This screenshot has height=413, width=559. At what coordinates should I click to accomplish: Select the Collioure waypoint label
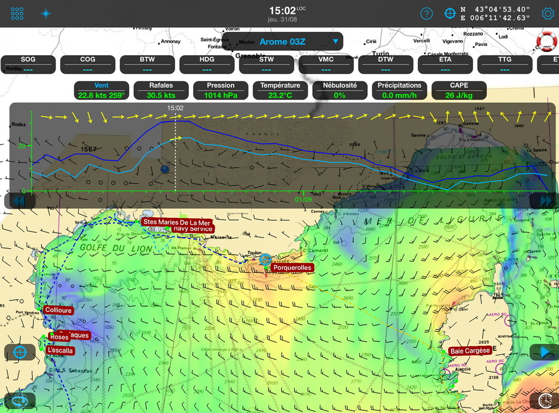tap(58, 310)
